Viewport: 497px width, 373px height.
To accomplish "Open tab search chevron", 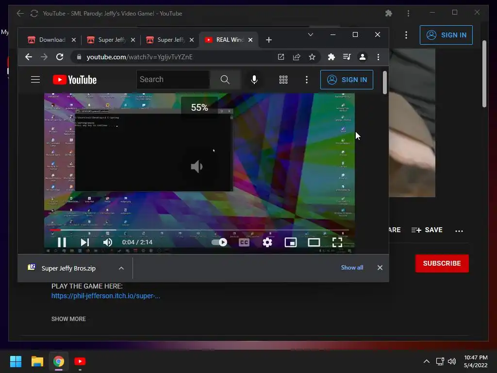I will pyautogui.click(x=311, y=34).
